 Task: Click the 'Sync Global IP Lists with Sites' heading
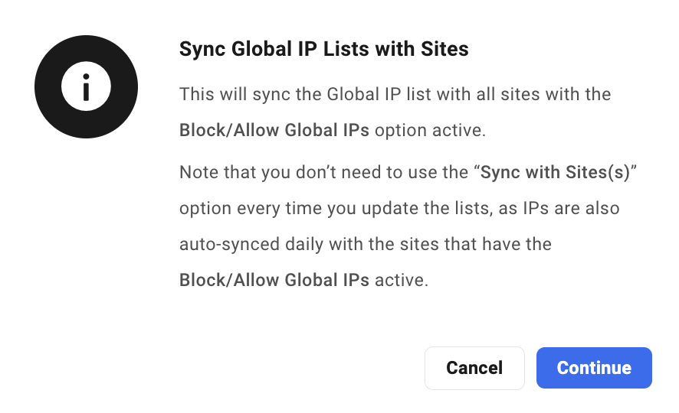click(324, 49)
